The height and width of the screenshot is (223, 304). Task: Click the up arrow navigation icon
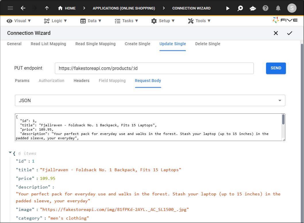[x=47, y=8]
